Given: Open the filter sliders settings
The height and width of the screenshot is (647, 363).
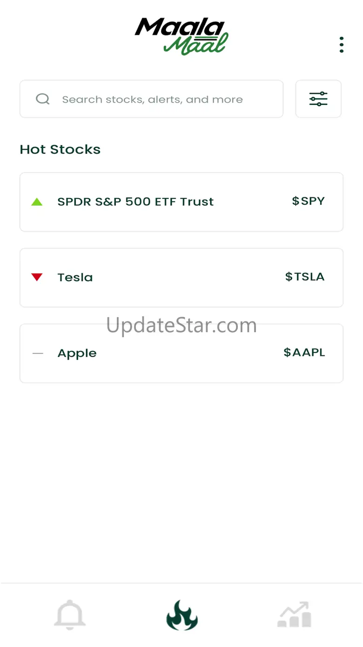Looking at the screenshot, I should 318,99.
